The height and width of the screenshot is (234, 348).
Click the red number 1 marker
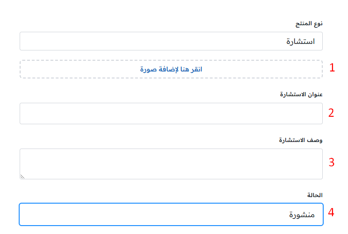332,68
